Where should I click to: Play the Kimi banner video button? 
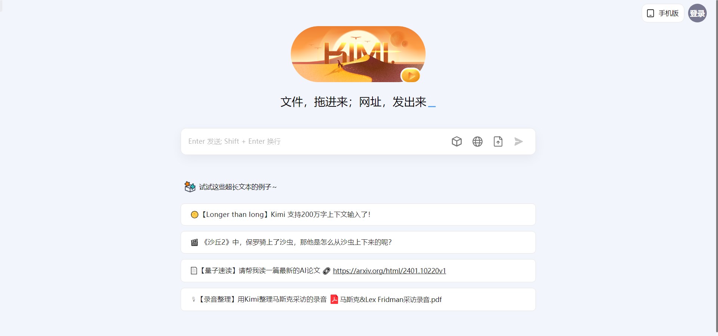[411, 75]
